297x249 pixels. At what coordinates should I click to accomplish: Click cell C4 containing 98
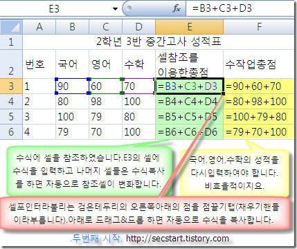coord(105,102)
